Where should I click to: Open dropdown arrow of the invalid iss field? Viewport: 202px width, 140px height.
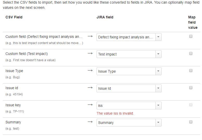coord(158,106)
